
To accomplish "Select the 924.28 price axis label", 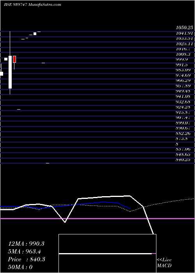I will click(x=183, y=107).
